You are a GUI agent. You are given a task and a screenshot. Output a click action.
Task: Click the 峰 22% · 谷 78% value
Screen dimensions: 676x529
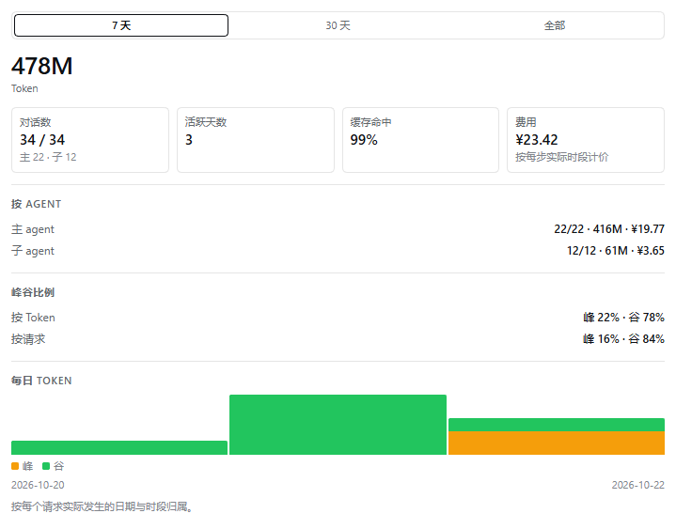pos(623,318)
